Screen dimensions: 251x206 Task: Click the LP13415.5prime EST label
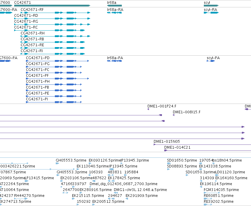click(x=40, y=178)
